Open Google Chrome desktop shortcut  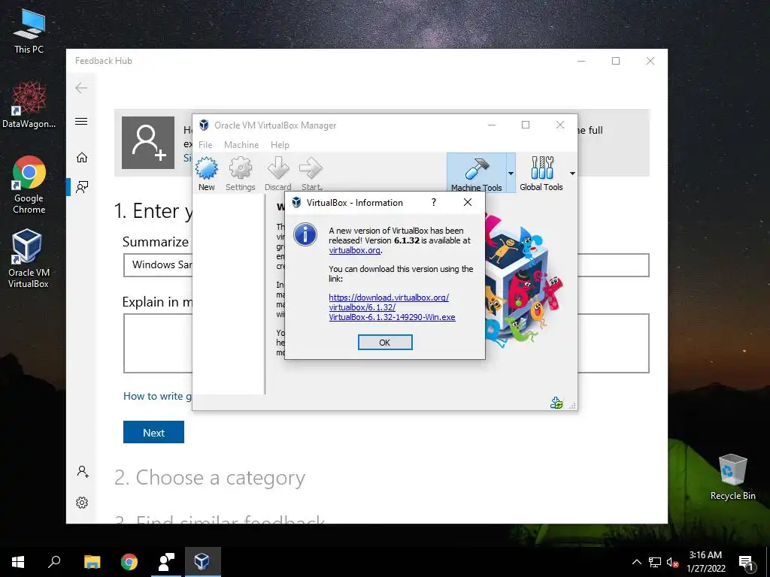pyautogui.click(x=29, y=185)
